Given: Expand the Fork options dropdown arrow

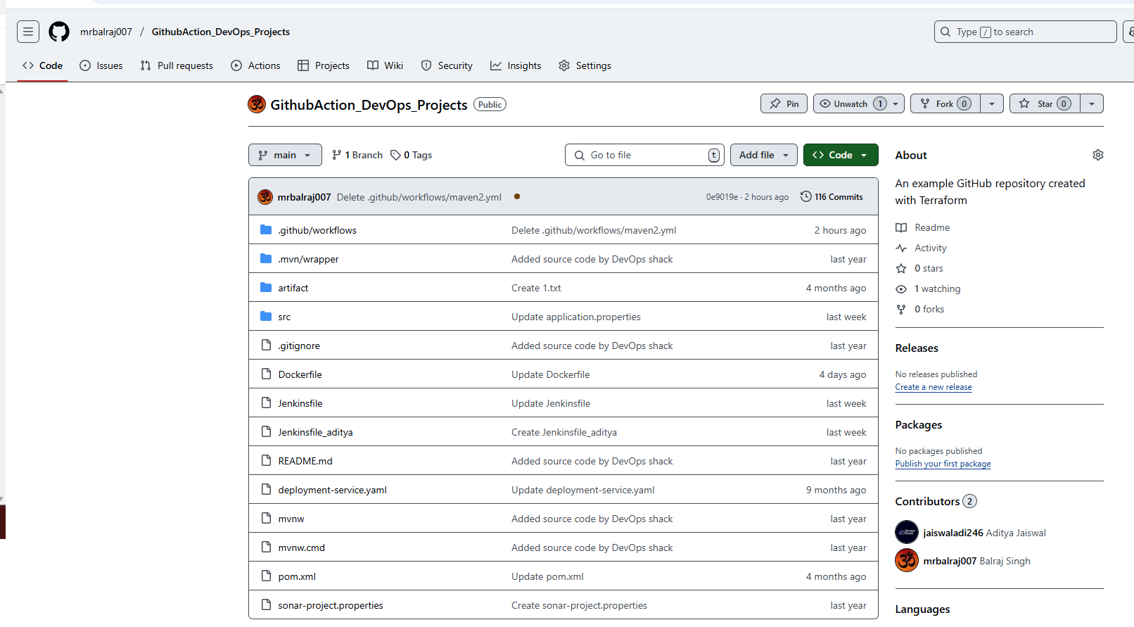Looking at the screenshot, I should click(x=992, y=103).
